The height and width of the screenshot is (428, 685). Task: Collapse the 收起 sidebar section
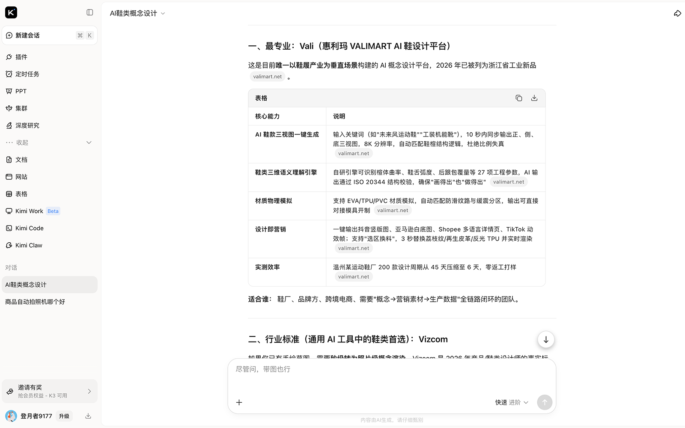(x=50, y=143)
